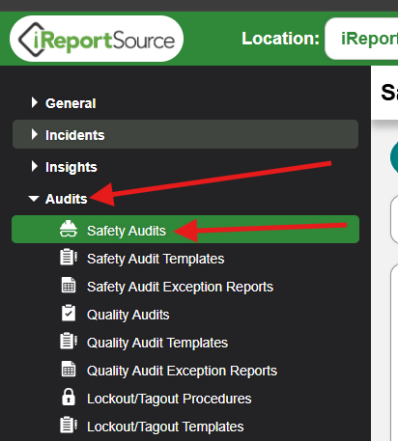Open Safety Audit Exception Reports
The image size is (398, 441).
point(180,287)
